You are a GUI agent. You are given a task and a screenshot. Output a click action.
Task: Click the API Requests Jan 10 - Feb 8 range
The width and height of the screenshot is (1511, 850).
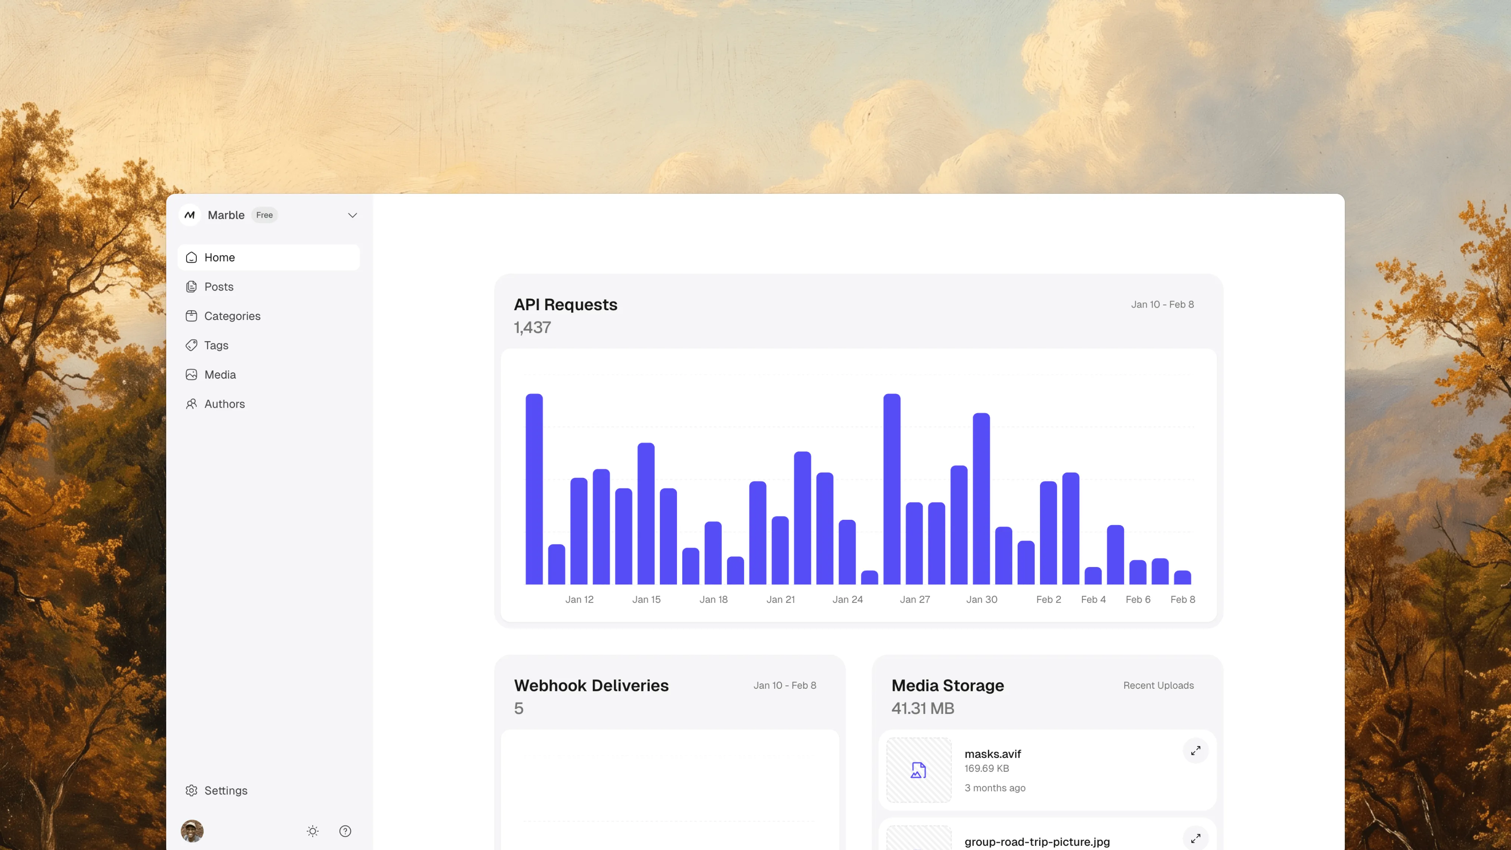tap(1163, 304)
